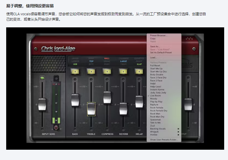Click the DELAY fader handle
This screenshot has width=228, height=160.
pos(139,101)
